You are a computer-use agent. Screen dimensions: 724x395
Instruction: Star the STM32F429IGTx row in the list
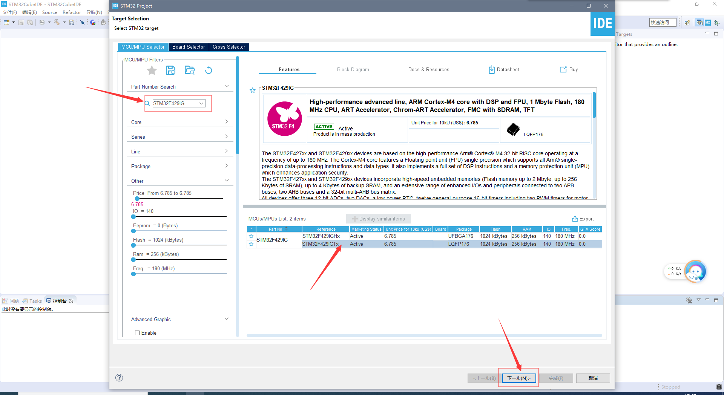(251, 244)
